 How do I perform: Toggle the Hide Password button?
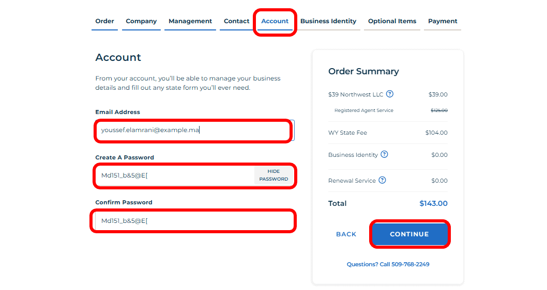[273, 175]
